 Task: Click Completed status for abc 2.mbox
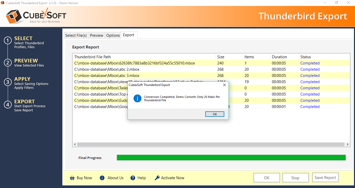(310, 69)
